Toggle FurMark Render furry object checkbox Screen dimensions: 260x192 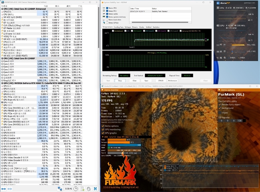220,105
